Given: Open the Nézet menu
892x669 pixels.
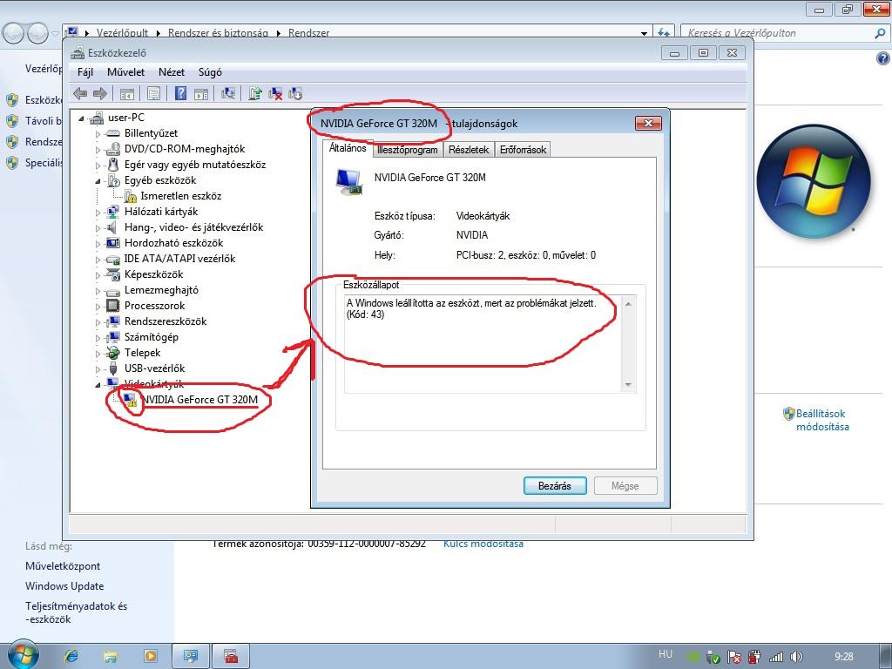Looking at the screenshot, I should click(172, 72).
